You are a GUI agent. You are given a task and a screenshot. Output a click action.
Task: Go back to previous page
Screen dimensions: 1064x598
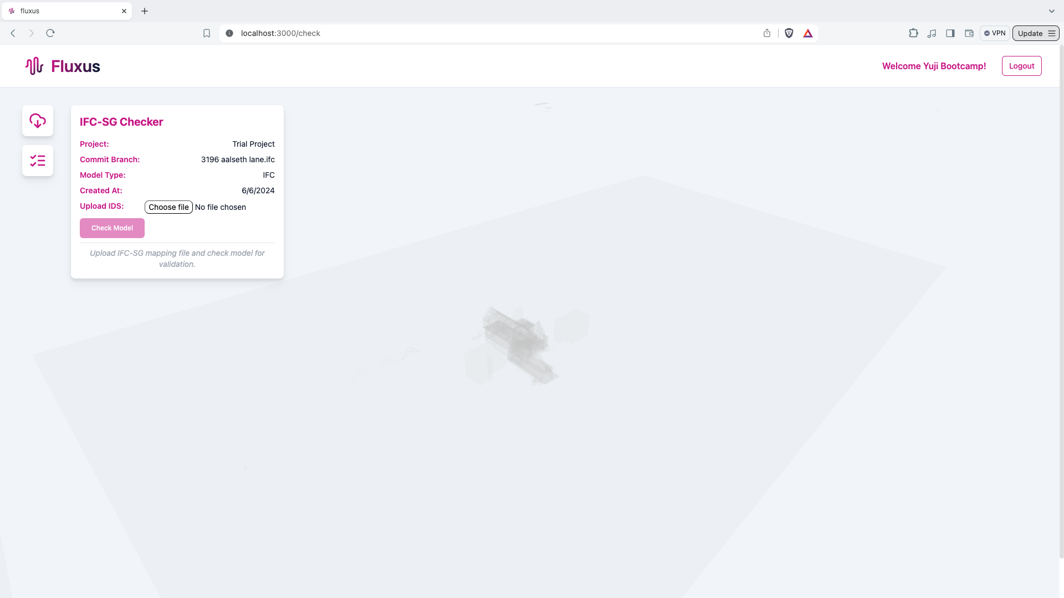[13, 33]
